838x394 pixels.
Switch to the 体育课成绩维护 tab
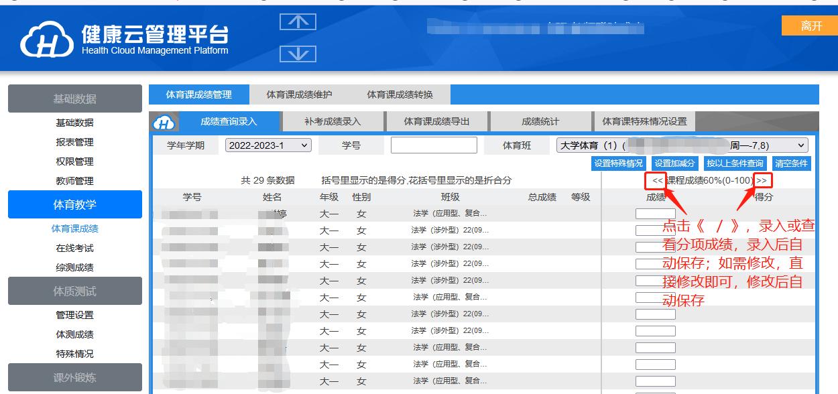click(x=299, y=94)
